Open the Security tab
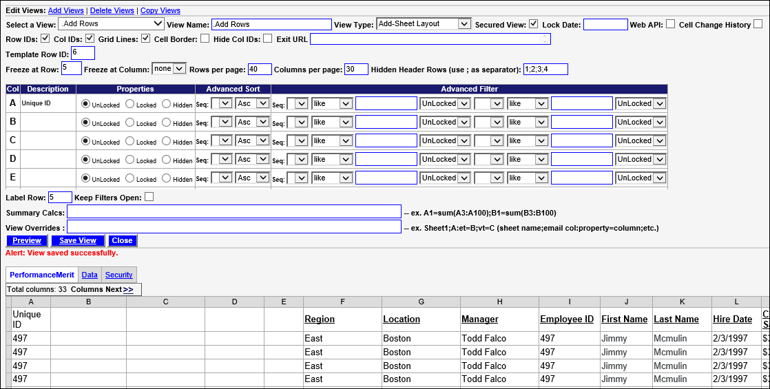The image size is (770, 389). click(118, 275)
